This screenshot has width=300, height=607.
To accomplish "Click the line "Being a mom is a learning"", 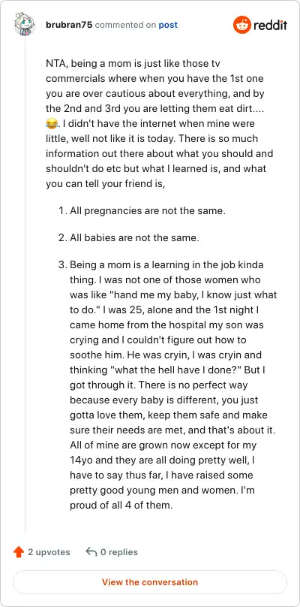I will pos(166,265).
